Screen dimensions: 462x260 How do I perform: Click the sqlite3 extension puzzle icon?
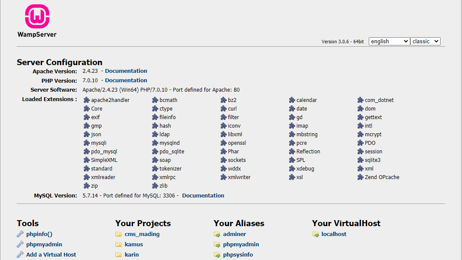tap(360, 160)
